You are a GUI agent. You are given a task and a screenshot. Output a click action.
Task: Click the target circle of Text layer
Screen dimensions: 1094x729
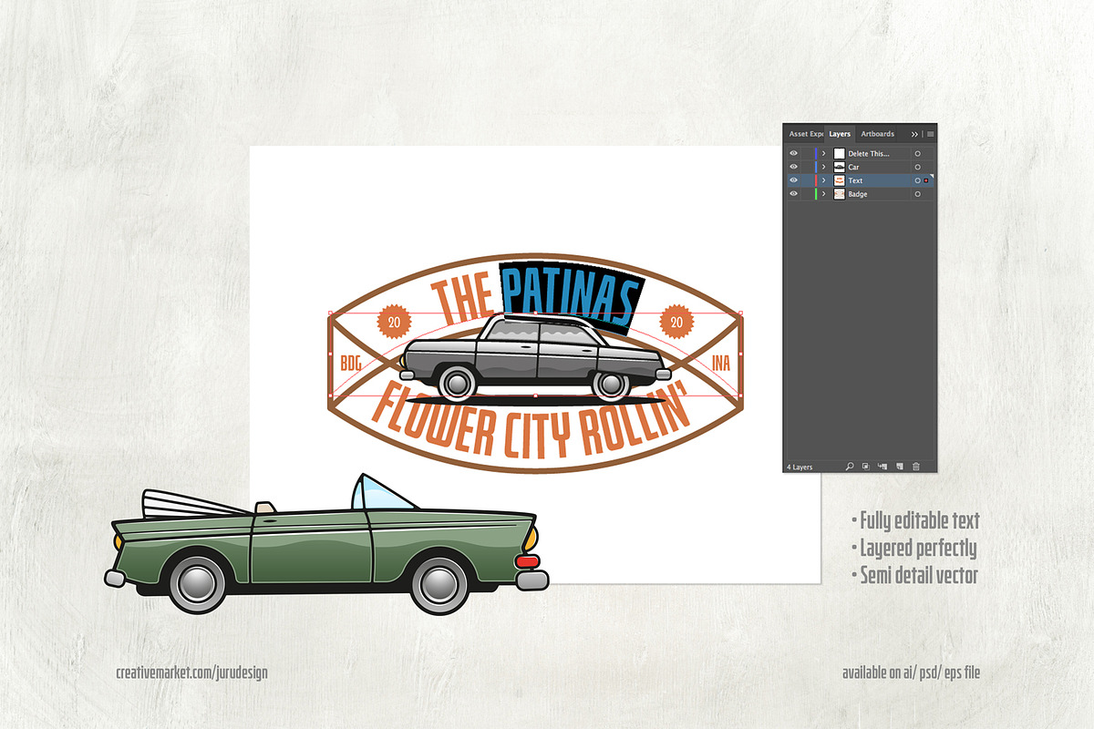[x=917, y=180]
